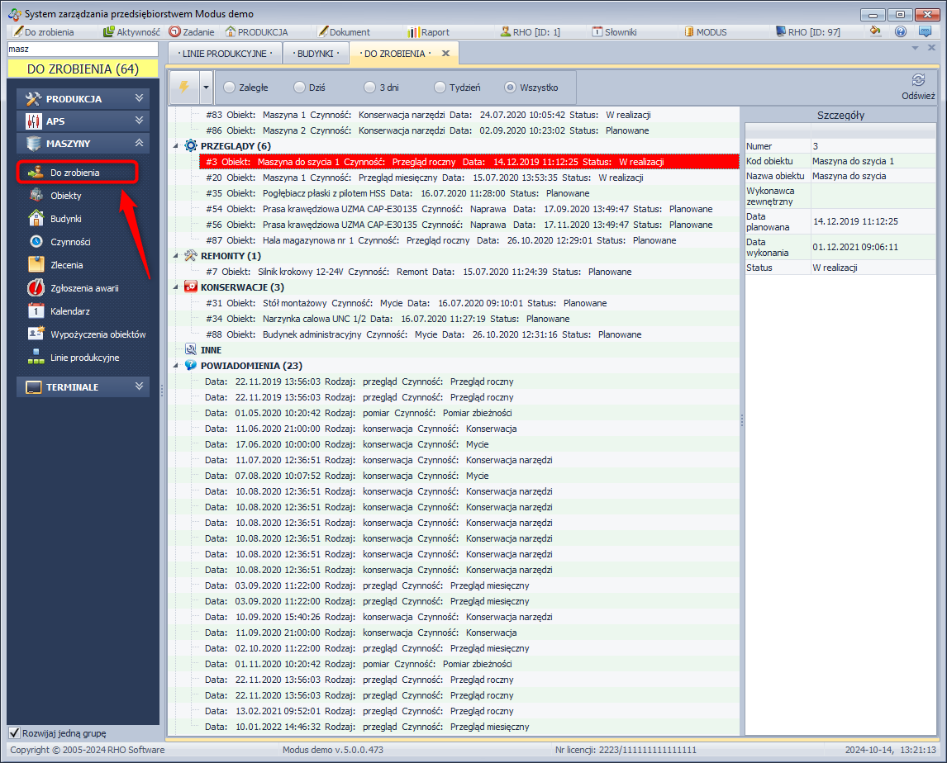Image resolution: width=947 pixels, height=763 pixels.
Task: Collapse the POWIADOMIENIA tree group
Action: click(x=176, y=366)
